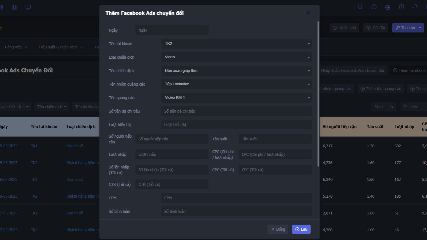
Task: Open the Tên tài khoản filter dropdown
Action: [86, 107]
